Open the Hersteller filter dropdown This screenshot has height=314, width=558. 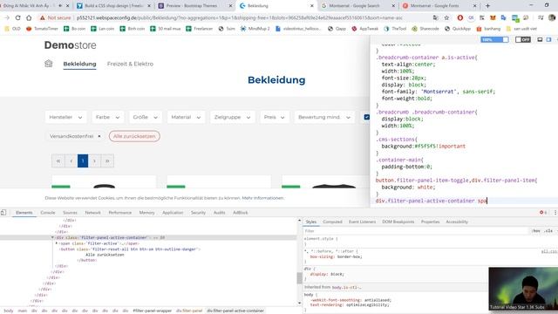65,117
